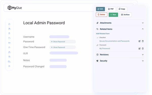Click the Username value field
The height and width of the screenshot is (95, 152).
coord(59,37)
